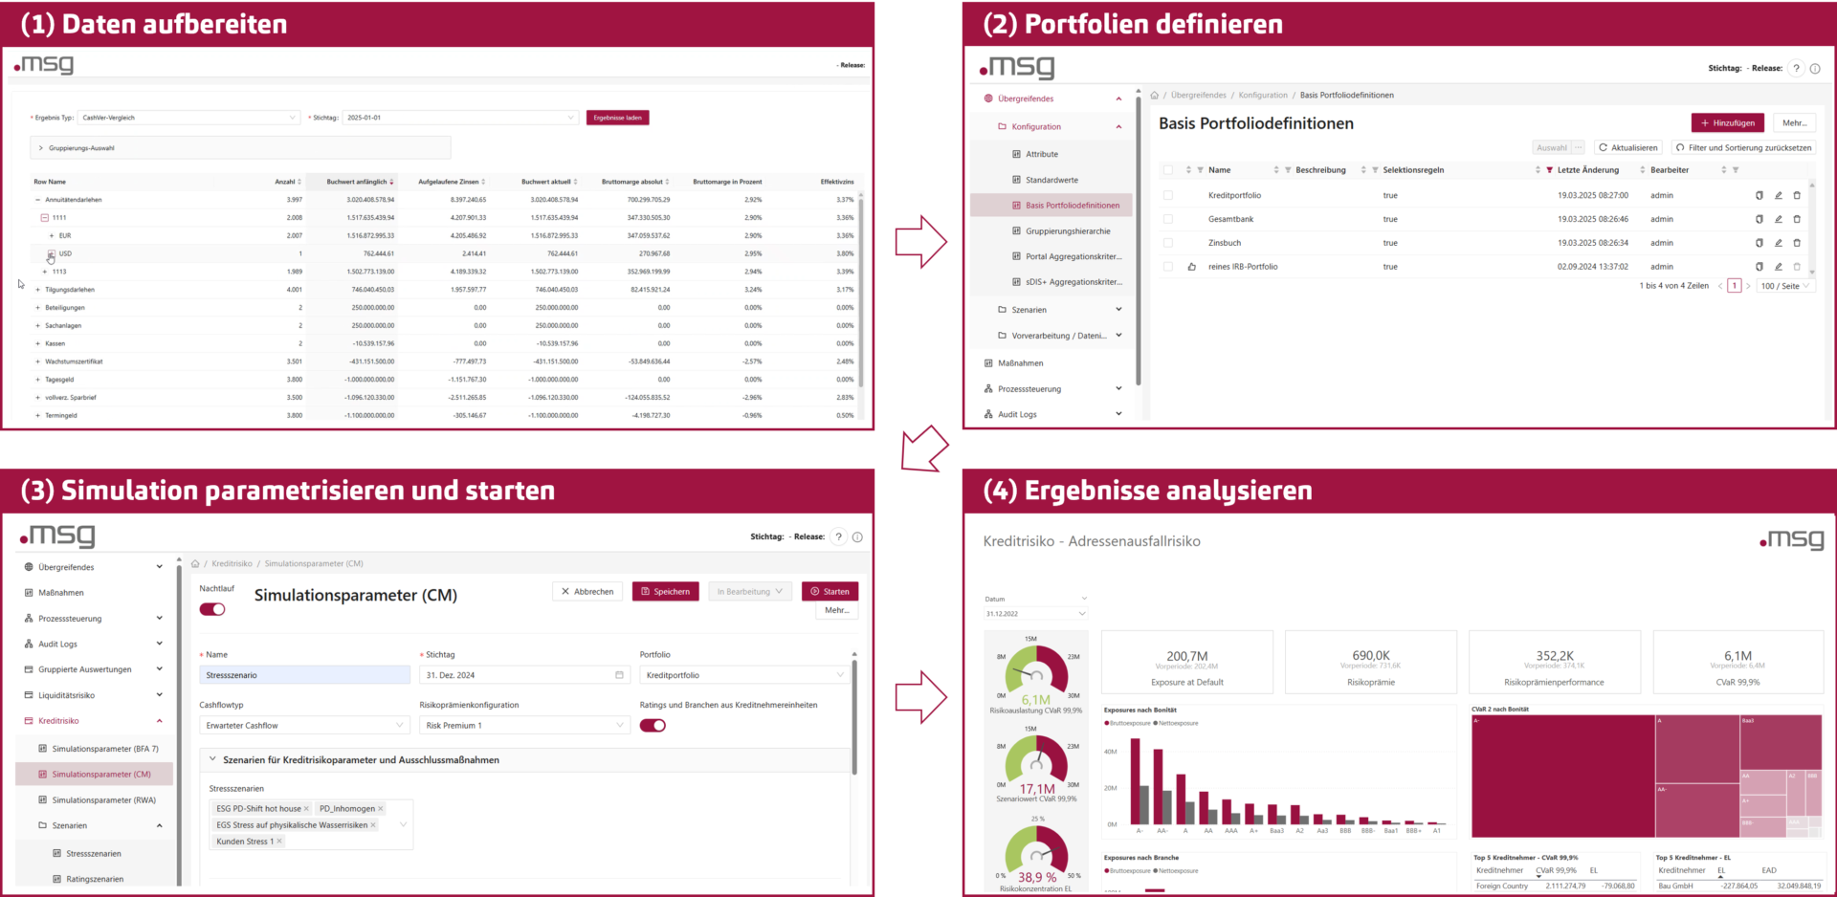Disable the Nachtlauf toggle

pyautogui.click(x=212, y=609)
